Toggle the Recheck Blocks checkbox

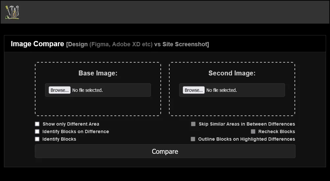click(253, 131)
